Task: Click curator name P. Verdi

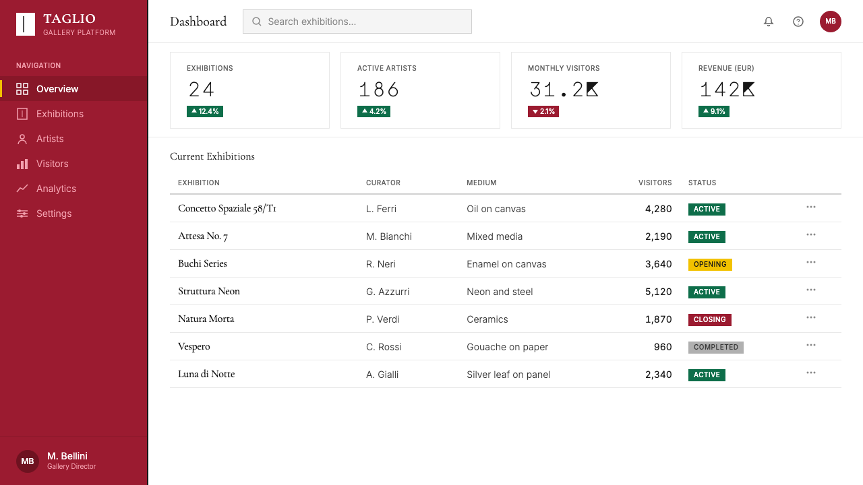Action: pyautogui.click(x=383, y=319)
